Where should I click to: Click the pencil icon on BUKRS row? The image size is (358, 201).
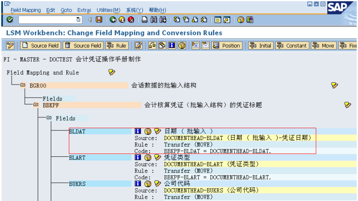[x=158, y=183]
